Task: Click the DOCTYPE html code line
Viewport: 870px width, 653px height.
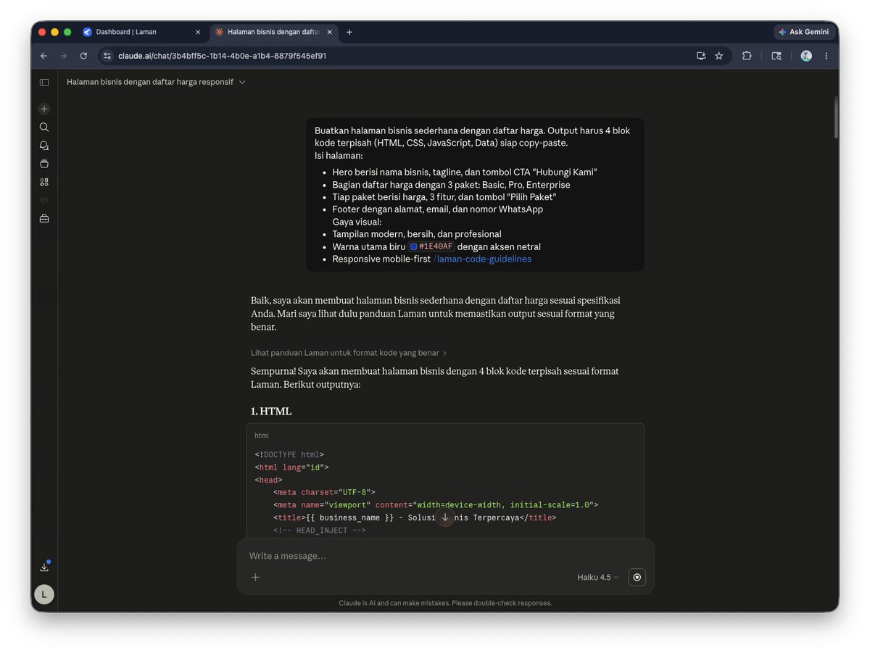Action: tap(289, 455)
